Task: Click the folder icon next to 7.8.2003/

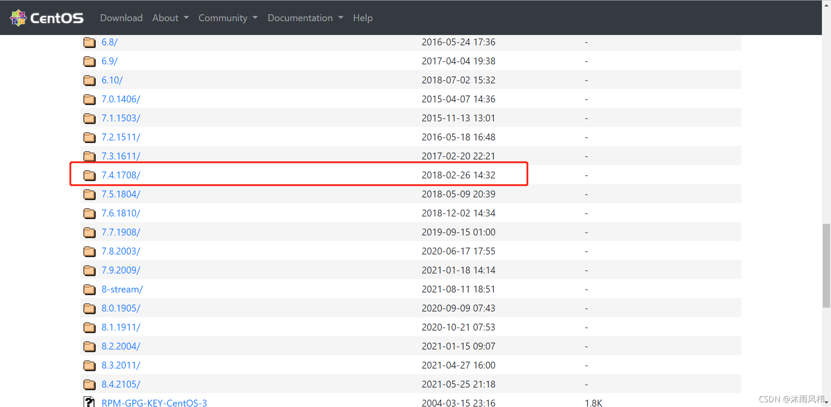Action: coord(90,251)
